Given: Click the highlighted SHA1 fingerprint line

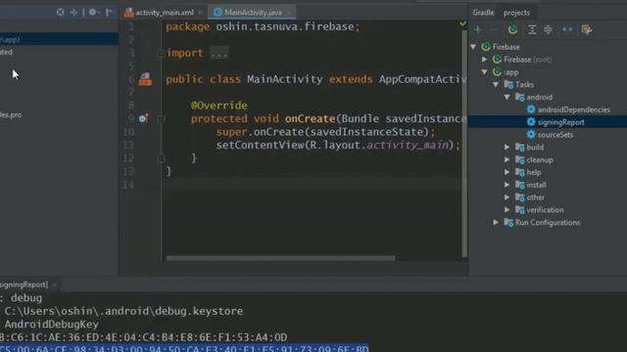Looking at the screenshot, I should (184, 348).
